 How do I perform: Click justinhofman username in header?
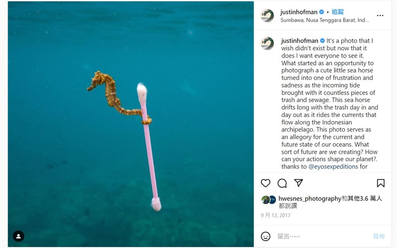pyautogui.click(x=298, y=12)
